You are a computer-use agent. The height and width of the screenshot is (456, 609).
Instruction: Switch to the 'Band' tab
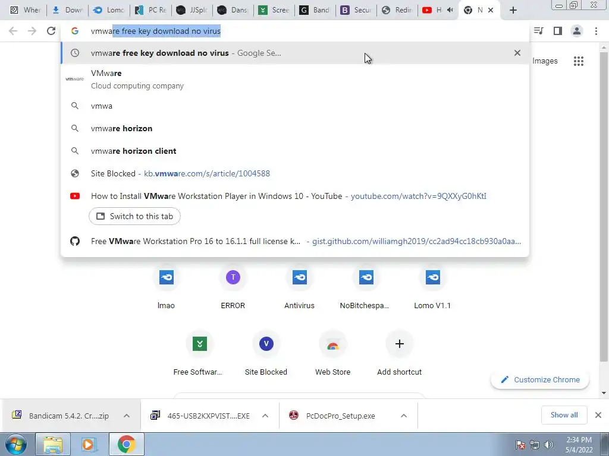pyautogui.click(x=315, y=10)
